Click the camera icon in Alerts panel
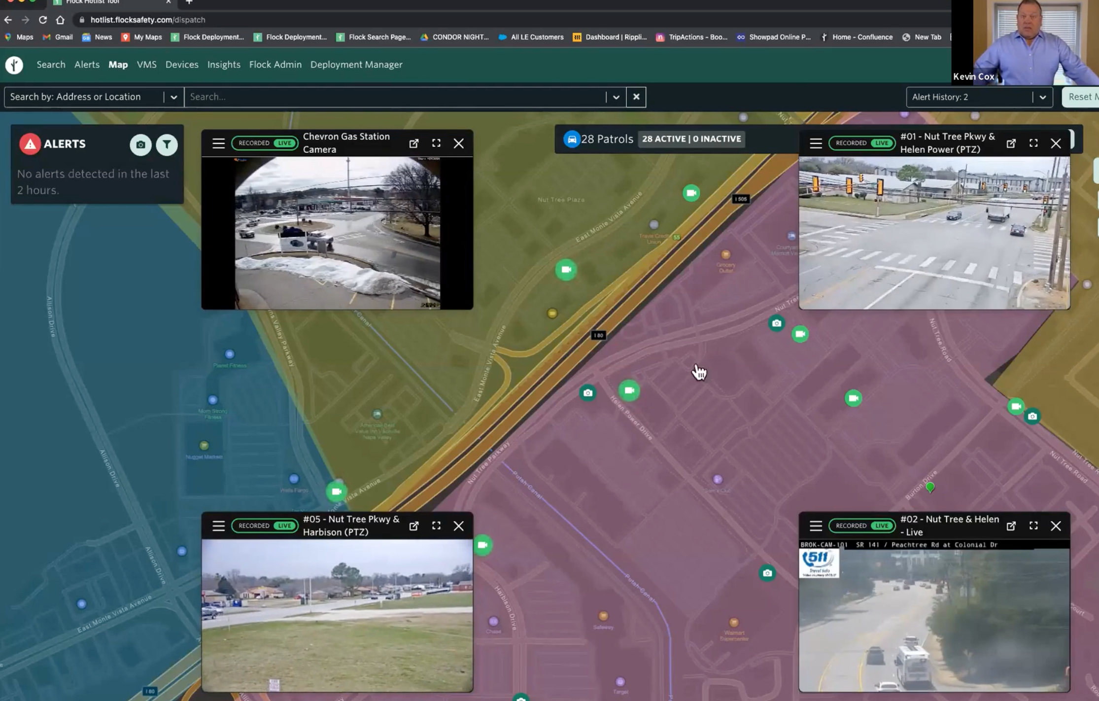This screenshot has height=701, width=1099. 140,145
